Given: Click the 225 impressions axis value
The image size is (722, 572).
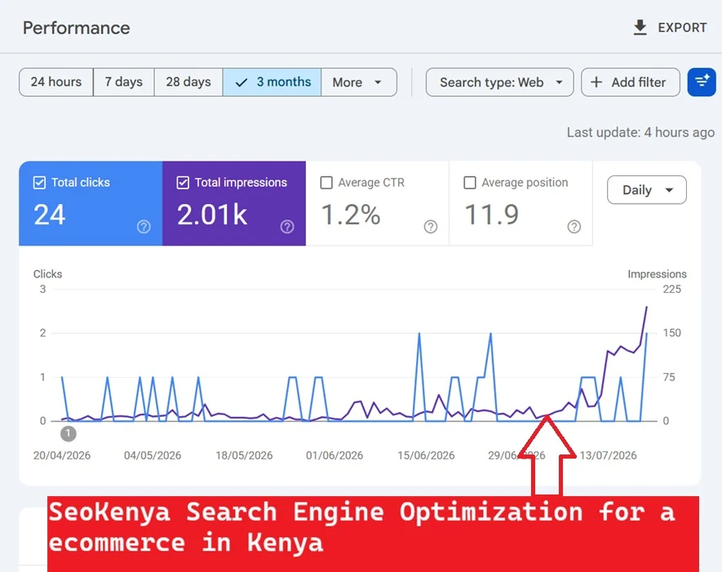Looking at the screenshot, I should click(x=671, y=289).
